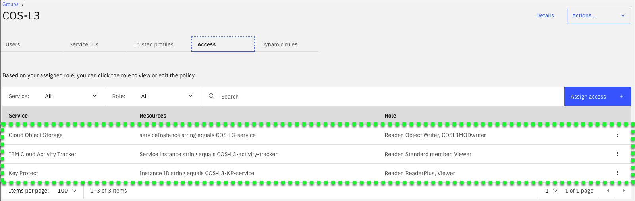The height and width of the screenshot is (201, 635).
Task: Click the '1 of 1 page' text
Action: [579, 191]
